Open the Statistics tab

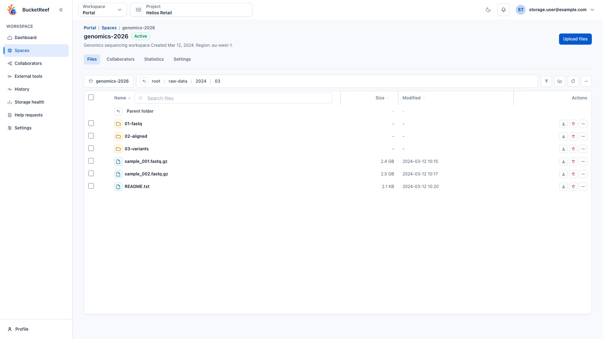[154, 59]
